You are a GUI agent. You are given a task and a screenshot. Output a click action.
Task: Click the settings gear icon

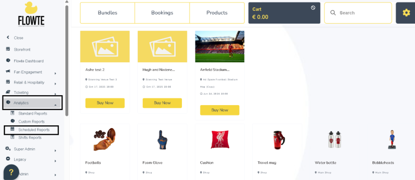pyautogui.click(x=406, y=13)
